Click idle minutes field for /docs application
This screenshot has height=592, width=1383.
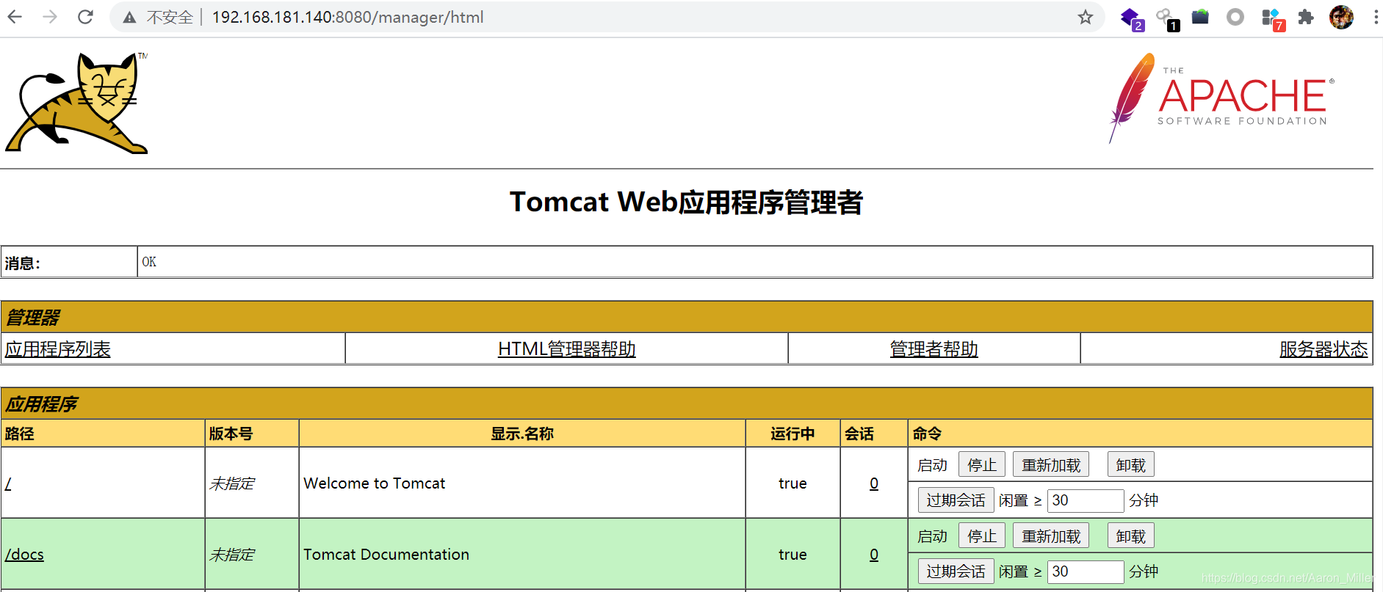click(x=1086, y=571)
